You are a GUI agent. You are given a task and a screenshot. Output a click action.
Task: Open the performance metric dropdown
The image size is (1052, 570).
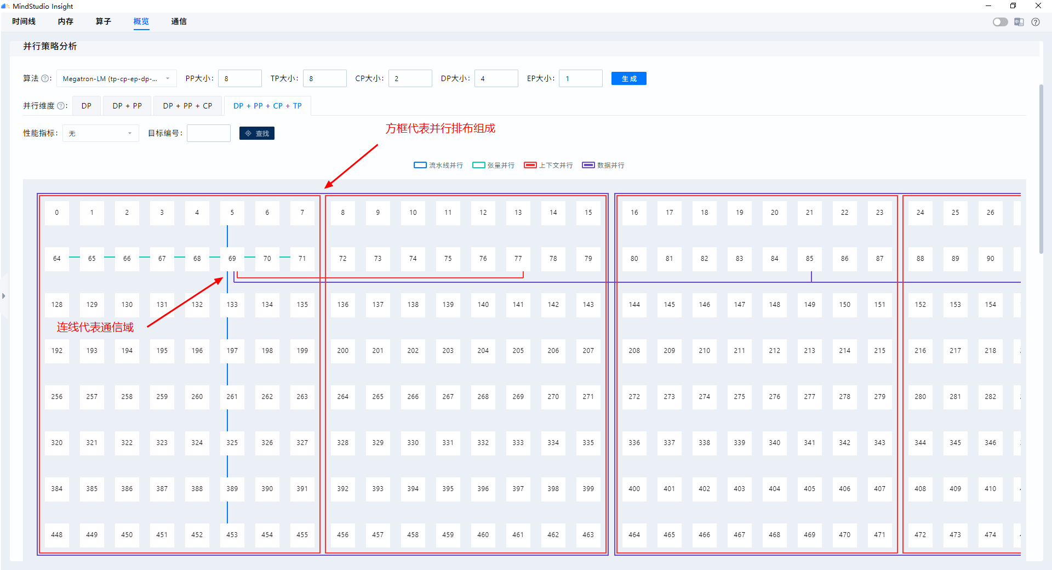[x=101, y=133]
